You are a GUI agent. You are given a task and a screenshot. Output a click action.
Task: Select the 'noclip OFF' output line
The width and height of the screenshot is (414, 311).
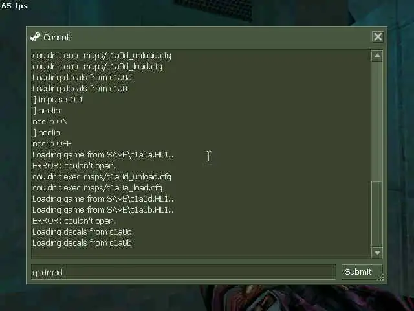(x=52, y=144)
